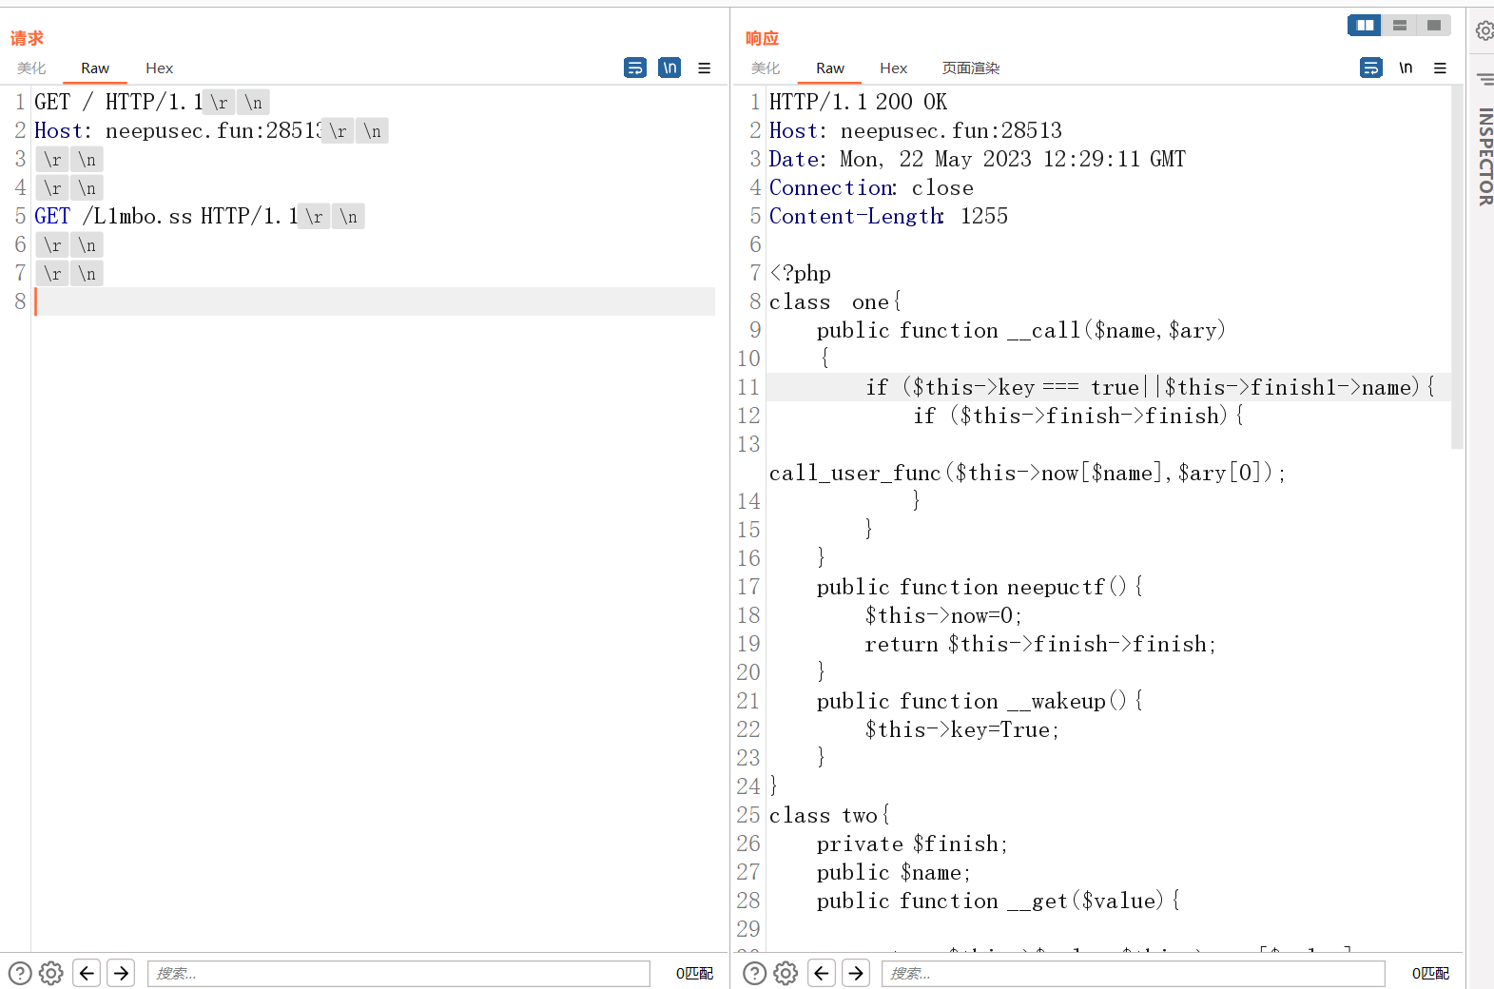
Task: Switch response view to Hex tab
Action: point(894,68)
